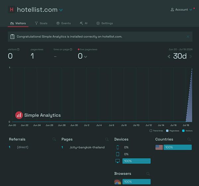
Task: Search within Pages
Action: (107, 140)
